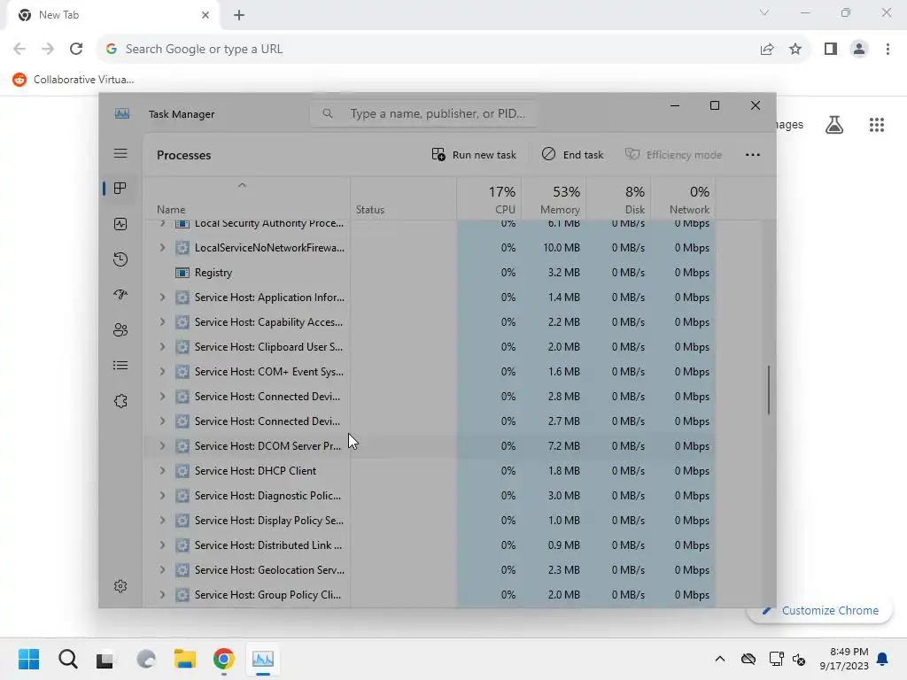
Task: Open Chrome tab search chevron
Action: (x=764, y=12)
